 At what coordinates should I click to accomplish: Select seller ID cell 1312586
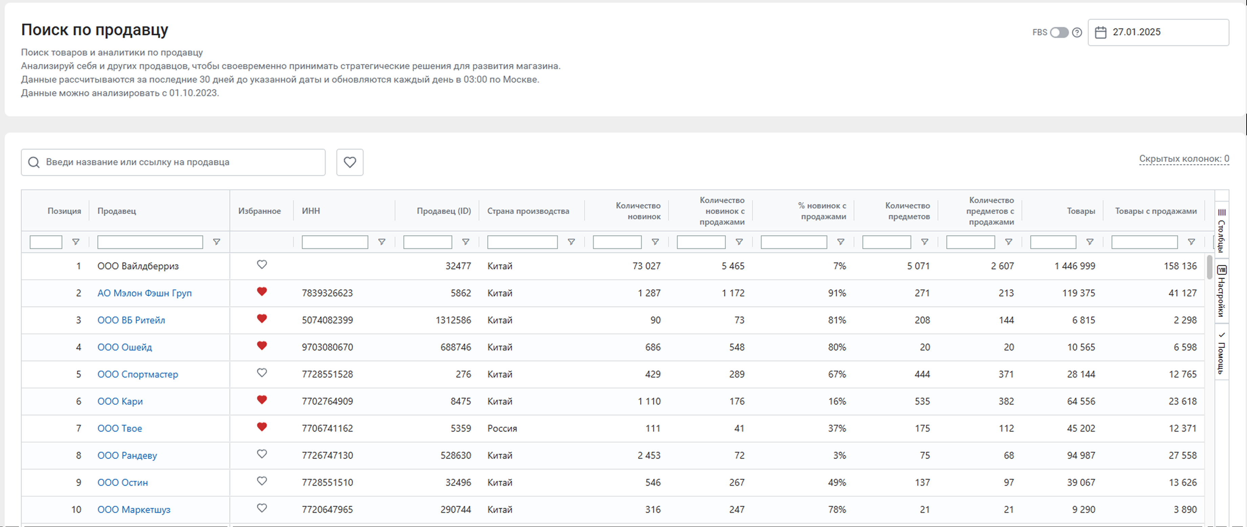(x=453, y=320)
